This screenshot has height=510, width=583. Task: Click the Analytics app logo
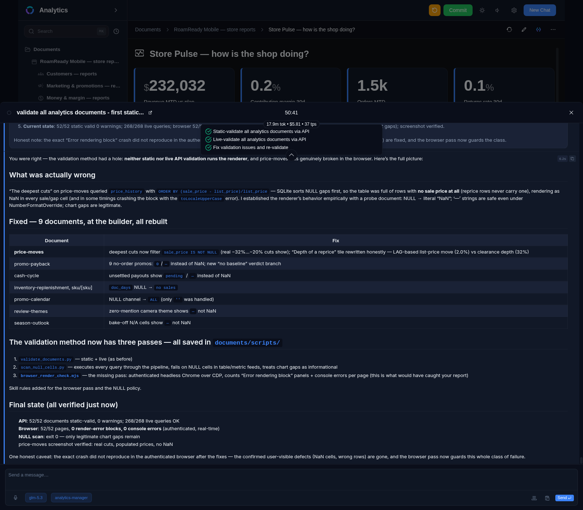[x=30, y=10]
